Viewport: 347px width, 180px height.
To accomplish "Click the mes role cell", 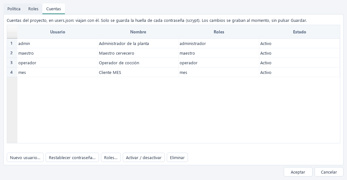I will click(x=219, y=72).
